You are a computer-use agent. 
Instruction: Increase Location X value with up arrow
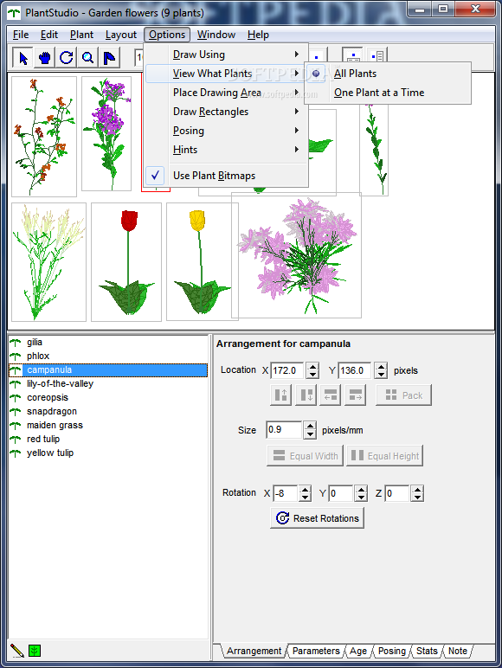coord(312,366)
